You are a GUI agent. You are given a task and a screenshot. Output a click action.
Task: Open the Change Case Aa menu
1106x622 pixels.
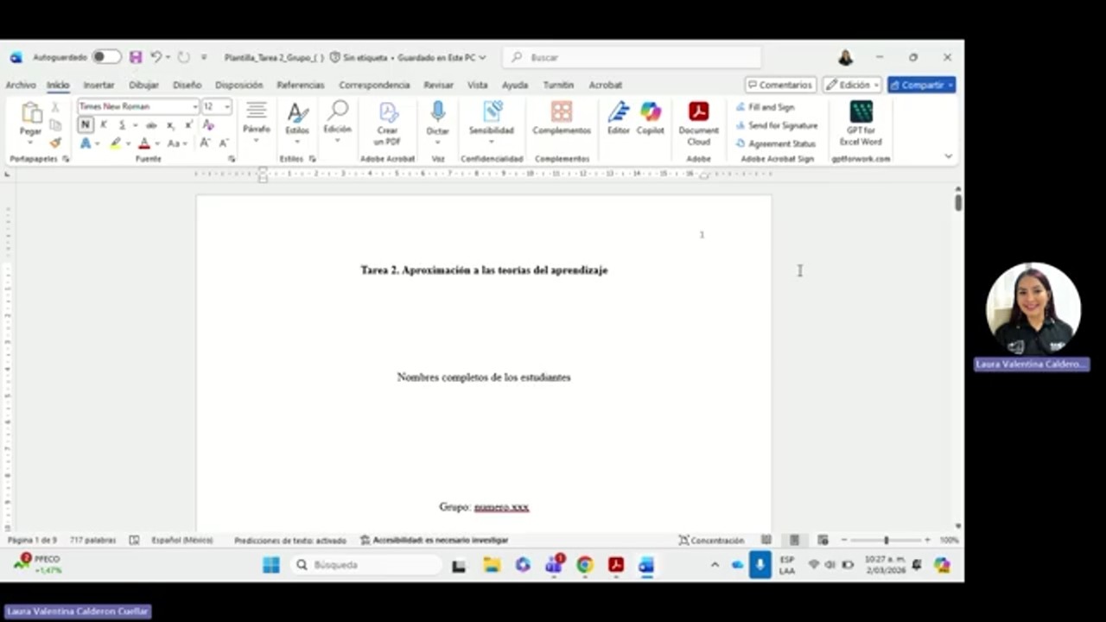(175, 143)
